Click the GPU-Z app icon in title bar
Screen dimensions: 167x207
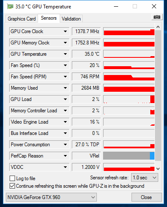[10, 6]
